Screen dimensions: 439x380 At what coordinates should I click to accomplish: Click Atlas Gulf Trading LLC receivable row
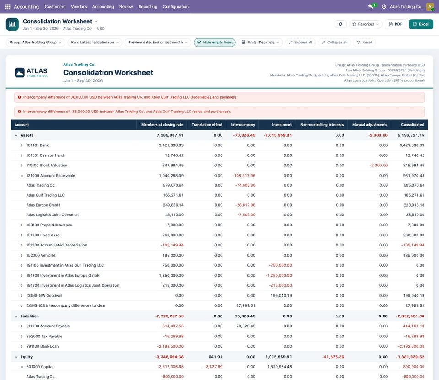pyautogui.click(x=219, y=195)
